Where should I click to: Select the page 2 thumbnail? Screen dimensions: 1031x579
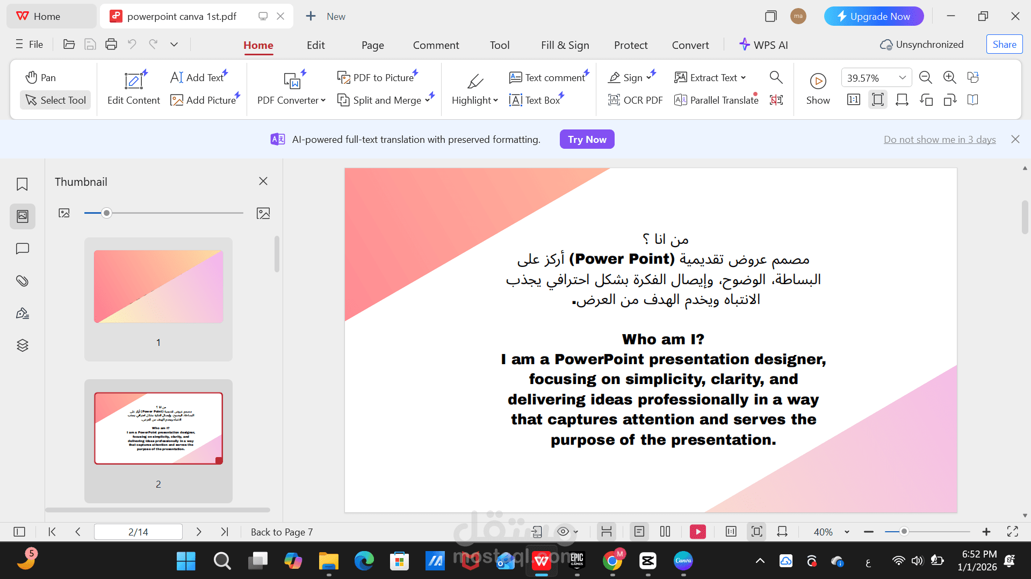pyautogui.click(x=158, y=428)
